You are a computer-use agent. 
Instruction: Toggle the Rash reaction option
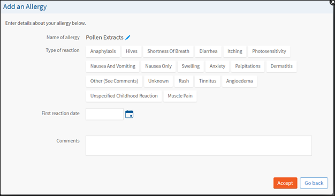184,81
